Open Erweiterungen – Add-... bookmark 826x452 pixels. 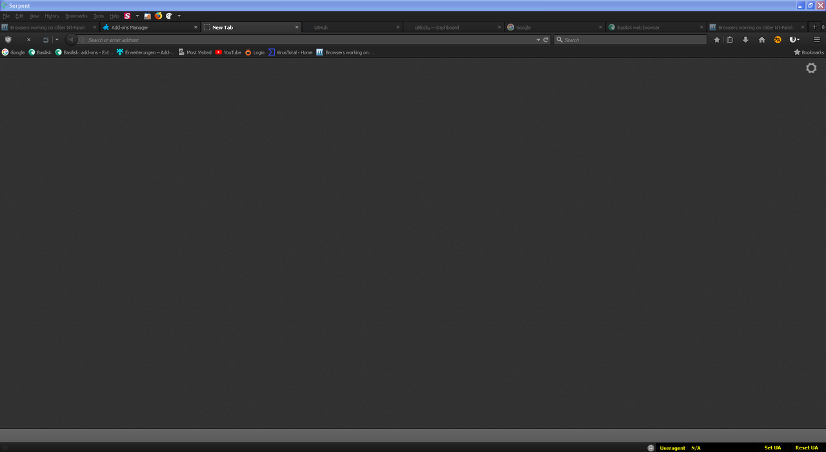(x=145, y=52)
